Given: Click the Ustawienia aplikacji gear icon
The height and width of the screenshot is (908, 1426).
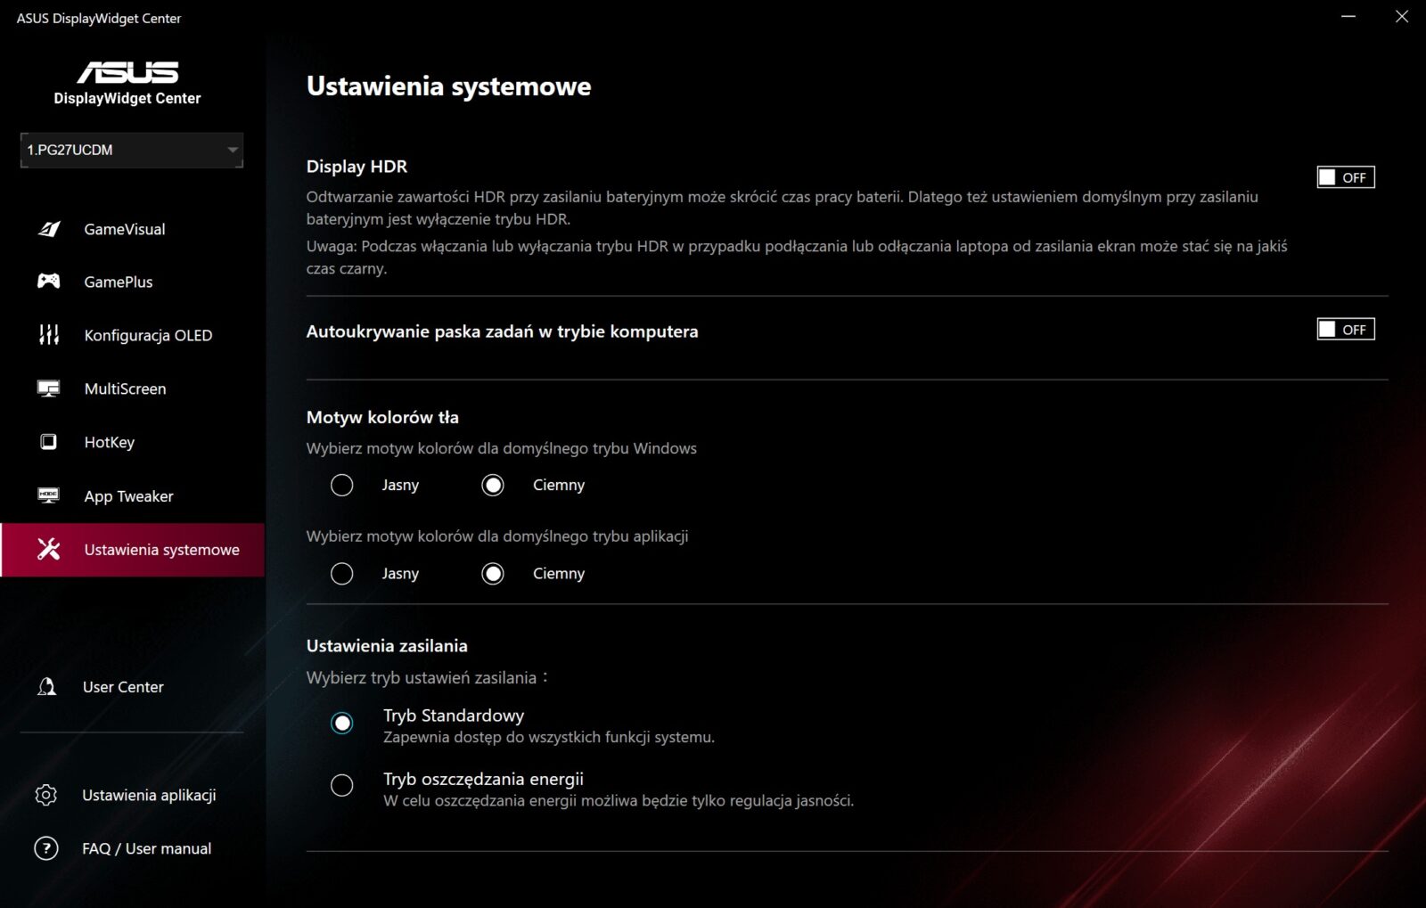Looking at the screenshot, I should [46, 795].
